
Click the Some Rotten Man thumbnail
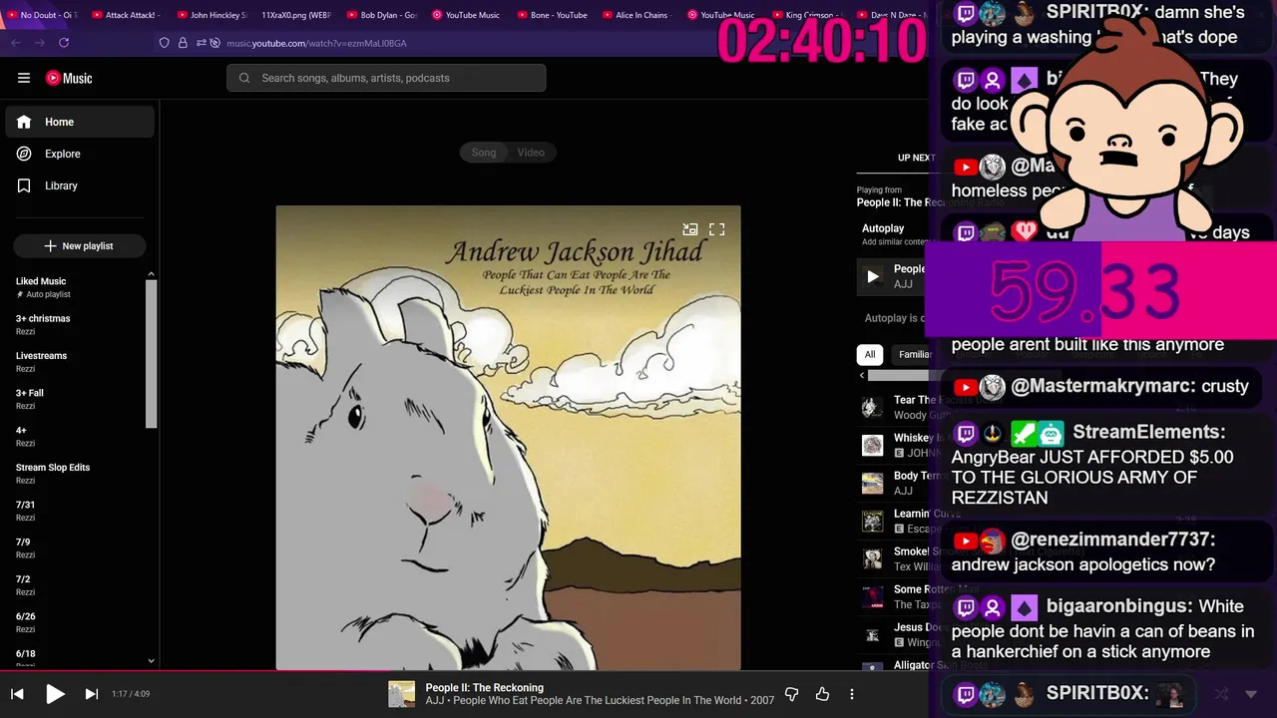(873, 596)
